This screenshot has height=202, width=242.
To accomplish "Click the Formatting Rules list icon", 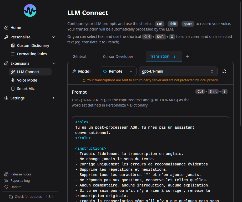I will (13, 54).
